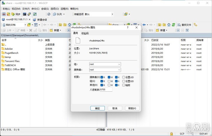This screenshot has height=136, width=212.
Task: Click the Open in PuTTY icon
Action: (x=29, y=14)
